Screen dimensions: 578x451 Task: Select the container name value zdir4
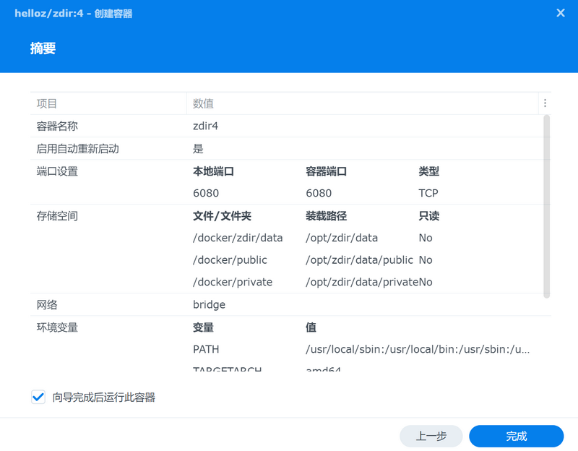(x=205, y=126)
